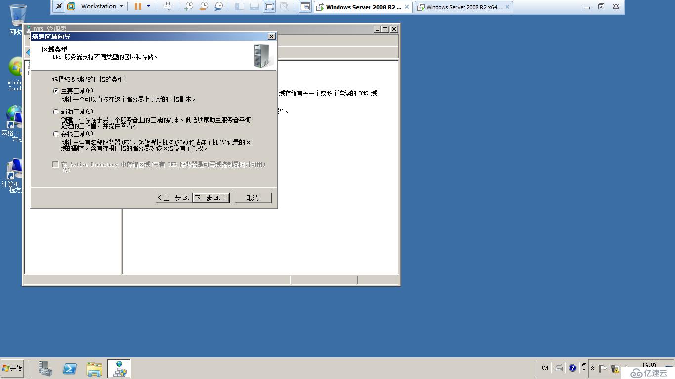The image size is (675, 379).
Task: Click the tray power plug icon
Action: coord(615,368)
